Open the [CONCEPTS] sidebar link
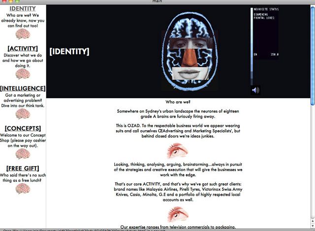315x231 pixels. [x=23, y=128]
